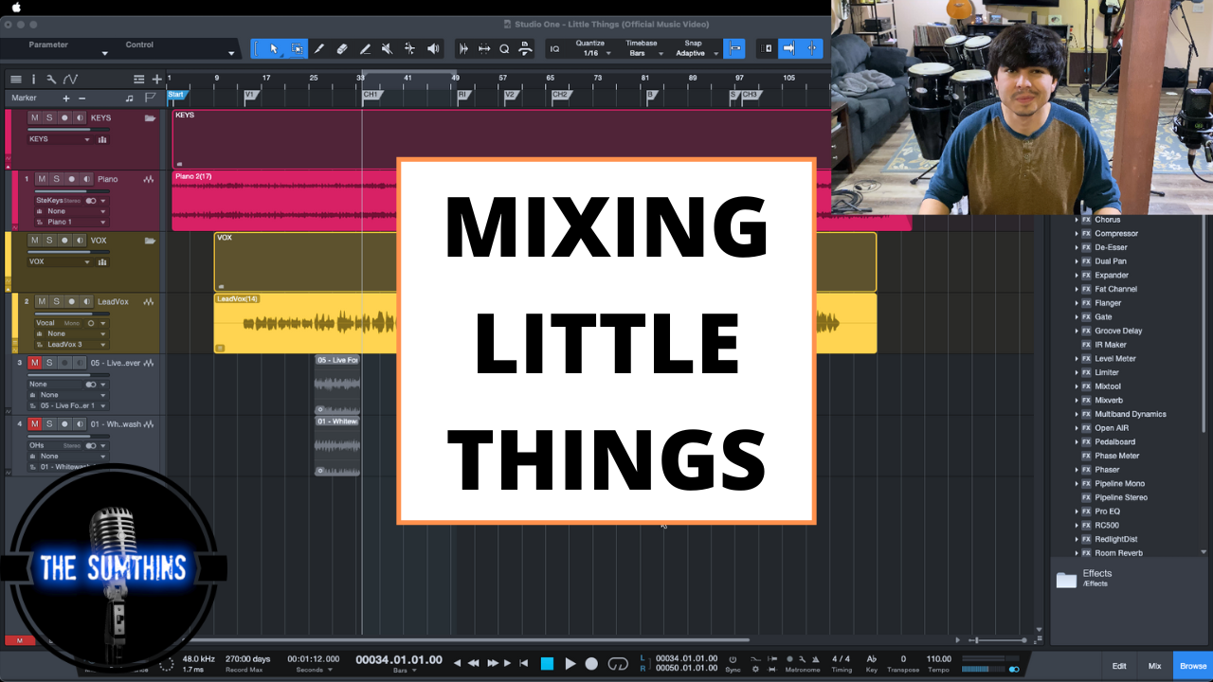Open the VOX folder track icon
Image resolution: width=1213 pixels, height=682 pixels.
coord(150,241)
